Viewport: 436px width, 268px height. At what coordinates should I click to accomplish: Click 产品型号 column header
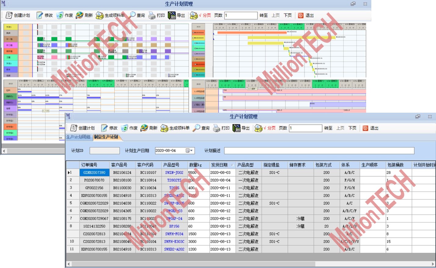[x=175, y=165]
